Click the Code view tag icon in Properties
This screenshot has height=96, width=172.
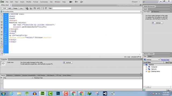[x=3, y=63]
